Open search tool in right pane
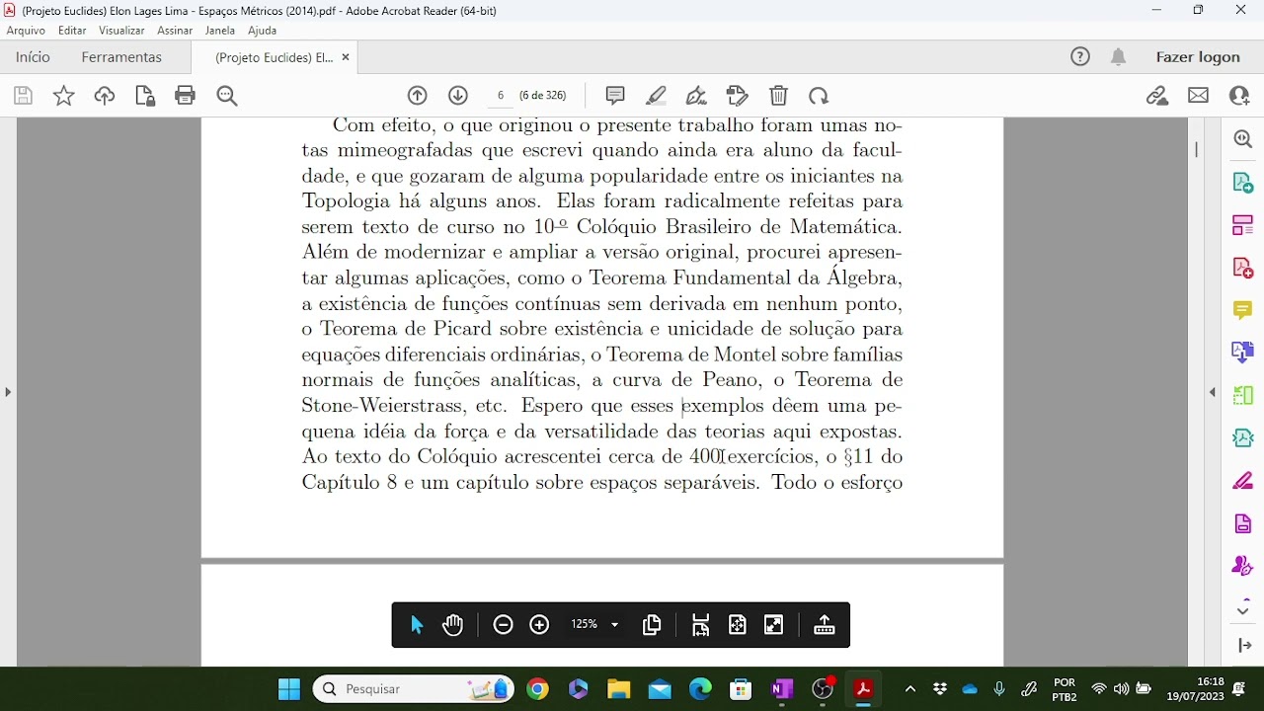Screen dimensions: 1264x711 coord(1243,139)
